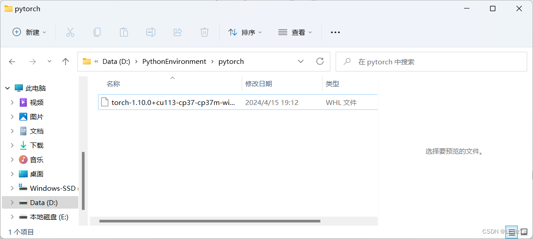Screen dimensions: 533x239
Task: Go forward with the right arrow
Action: tap(33, 62)
